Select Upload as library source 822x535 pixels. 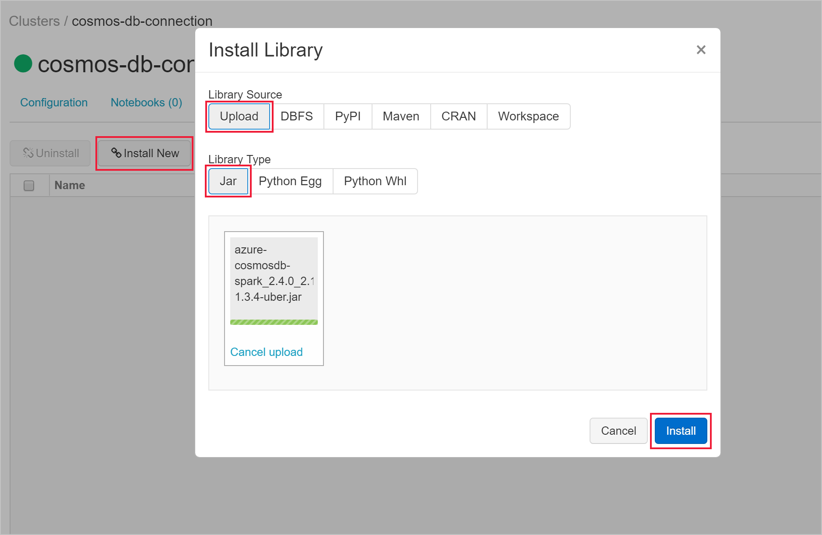coord(239,116)
